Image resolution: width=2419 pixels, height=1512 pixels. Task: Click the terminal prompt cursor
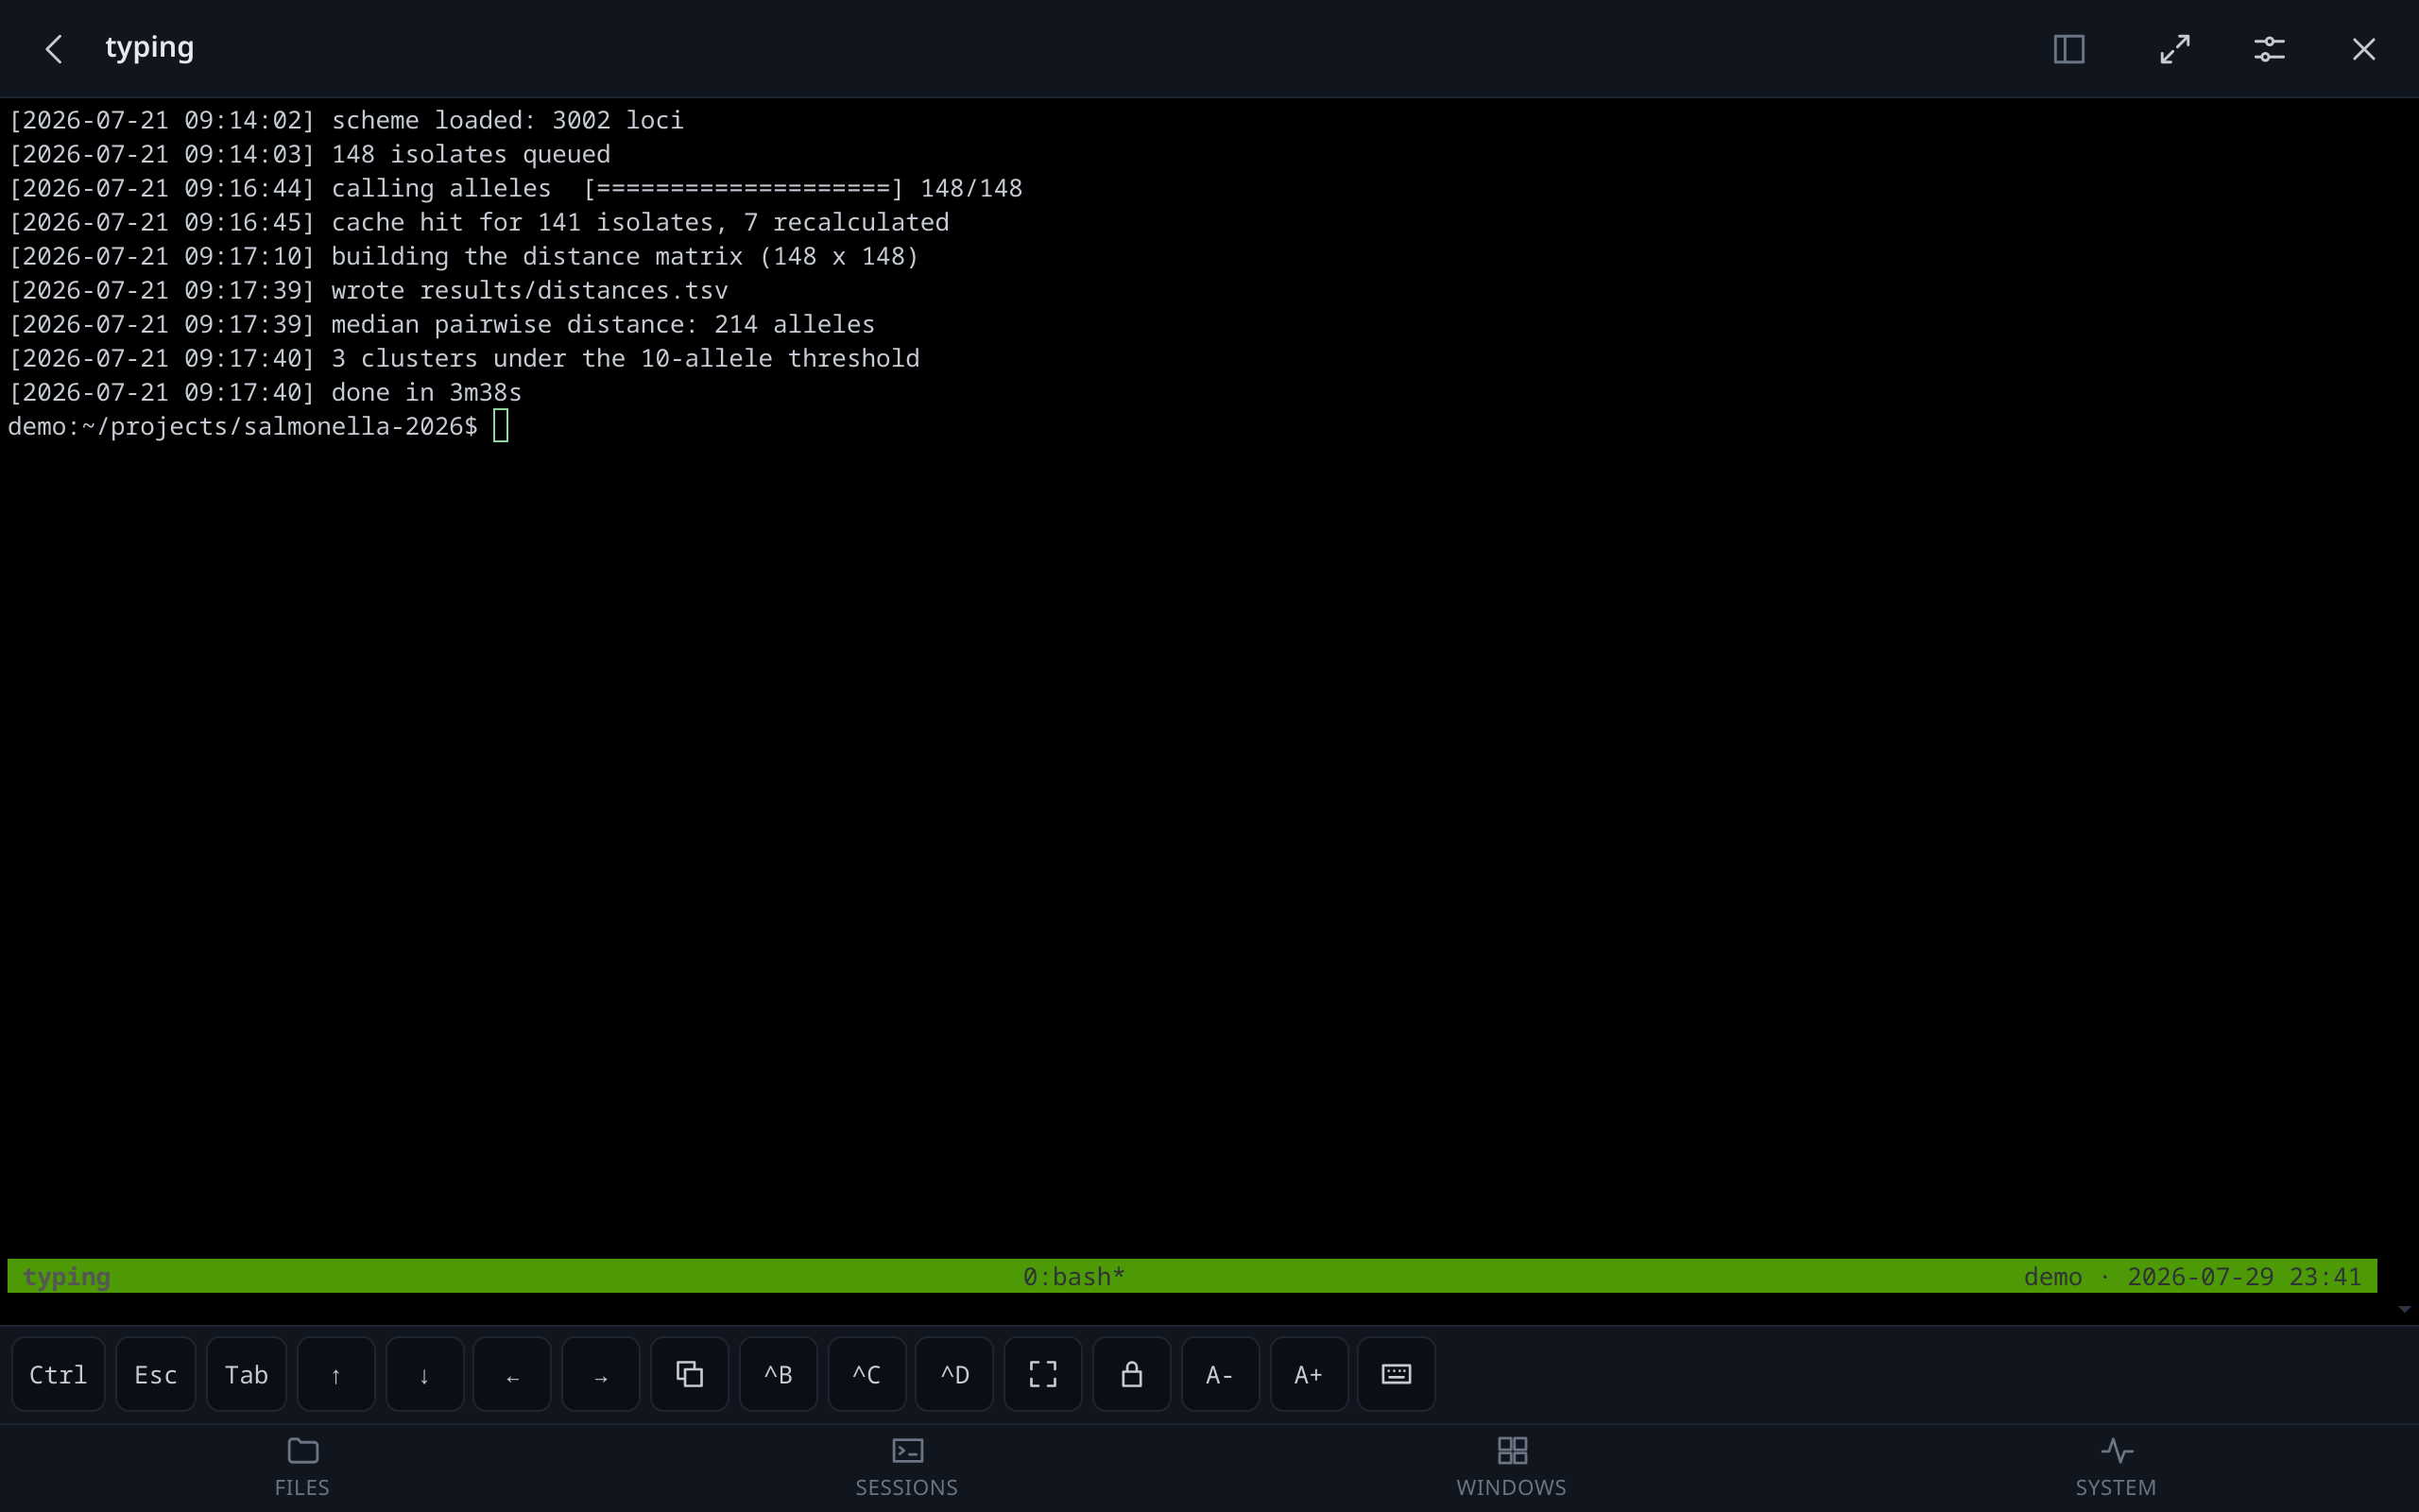pyautogui.click(x=501, y=426)
